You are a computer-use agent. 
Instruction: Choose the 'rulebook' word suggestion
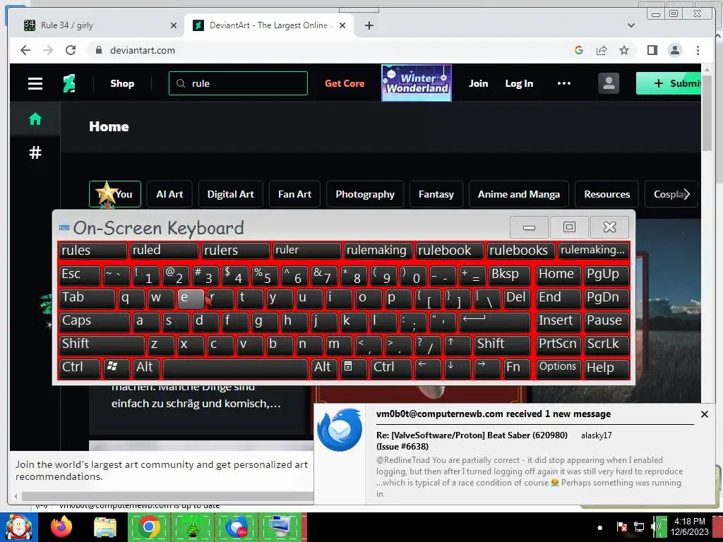[x=449, y=251]
